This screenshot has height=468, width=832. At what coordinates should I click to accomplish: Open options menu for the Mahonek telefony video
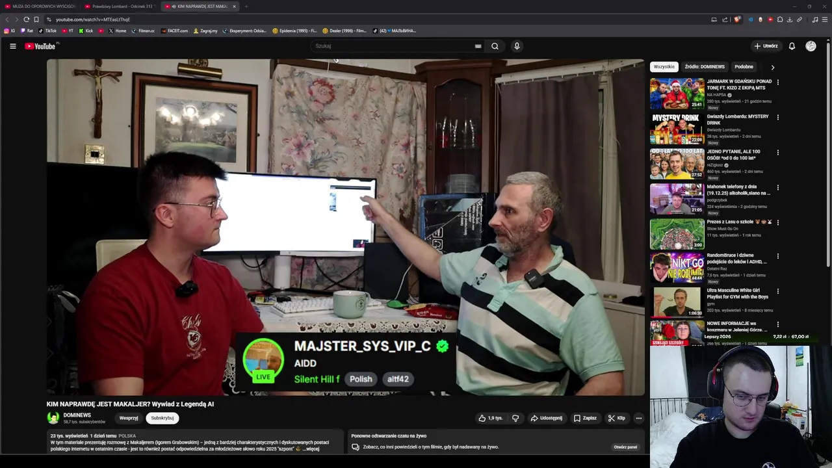777,188
